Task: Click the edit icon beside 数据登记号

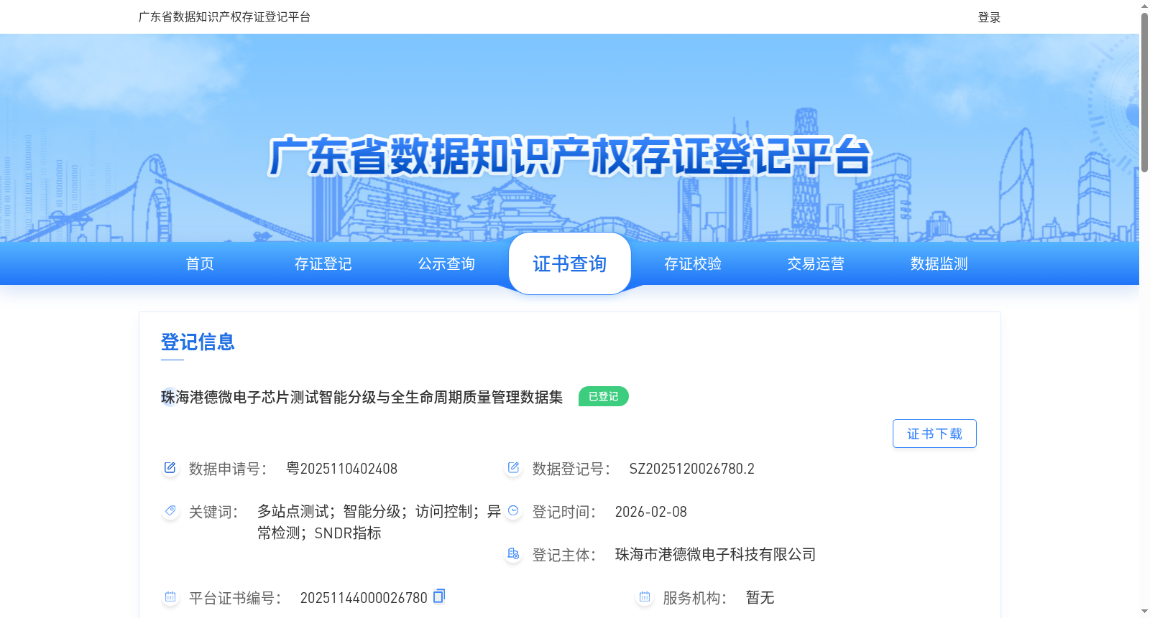Action: coord(513,468)
